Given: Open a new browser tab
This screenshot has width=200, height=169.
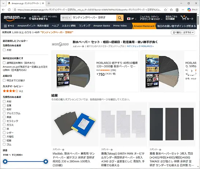Looking at the screenshot, I should click(x=49, y=3).
